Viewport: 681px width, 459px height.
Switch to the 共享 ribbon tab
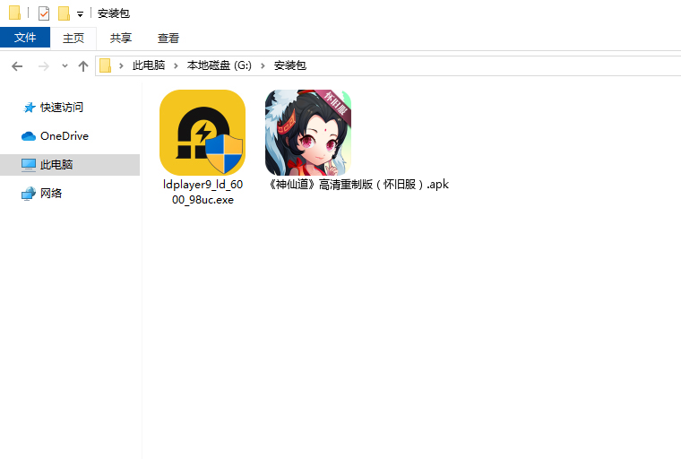pyautogui.click(x=121, y=39)
